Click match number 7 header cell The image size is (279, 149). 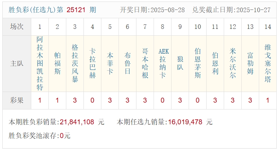pos(145,27)
